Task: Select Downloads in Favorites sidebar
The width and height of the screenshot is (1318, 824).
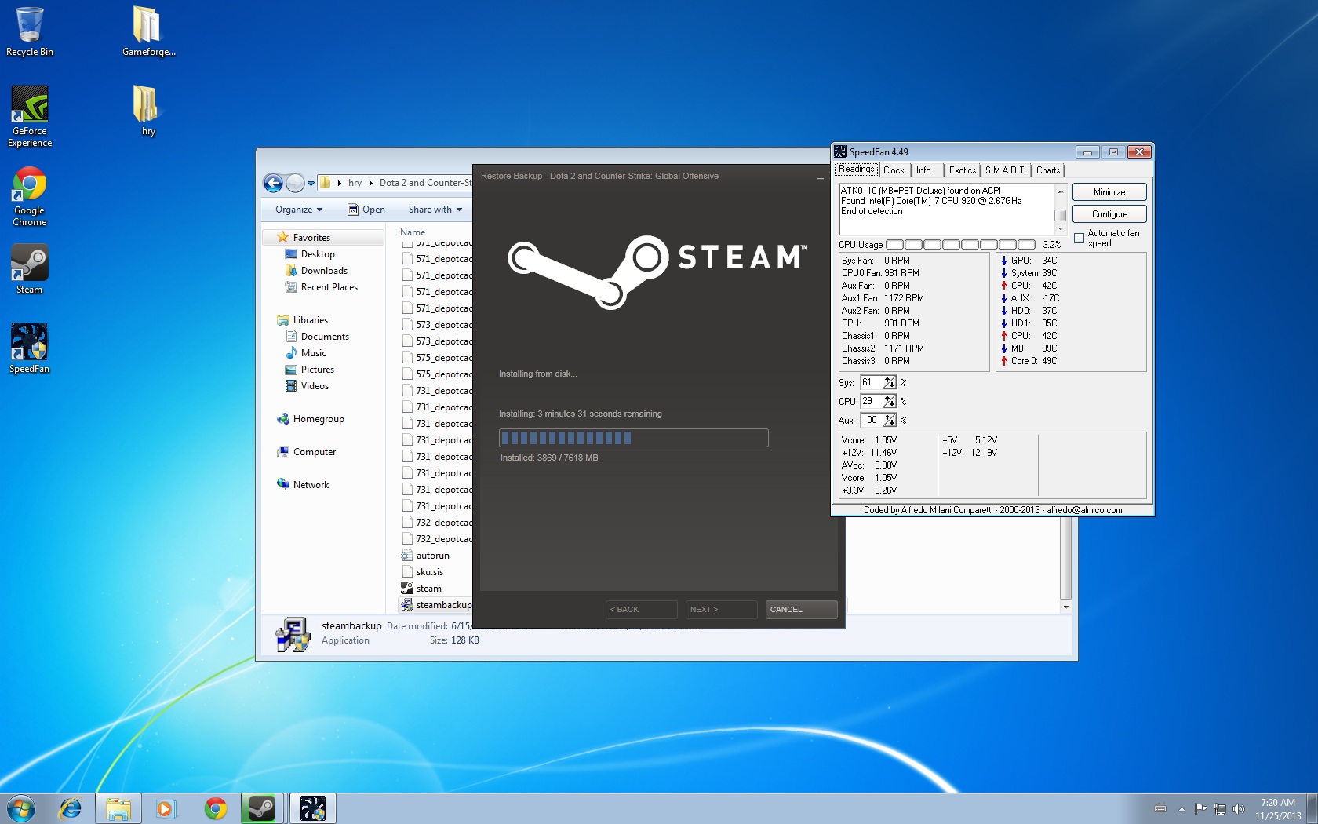Action: coord(324,271)
